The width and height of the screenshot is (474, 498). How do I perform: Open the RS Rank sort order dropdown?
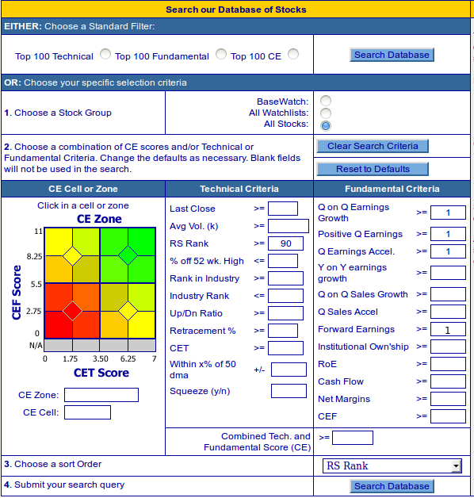[x=392, y=466]
